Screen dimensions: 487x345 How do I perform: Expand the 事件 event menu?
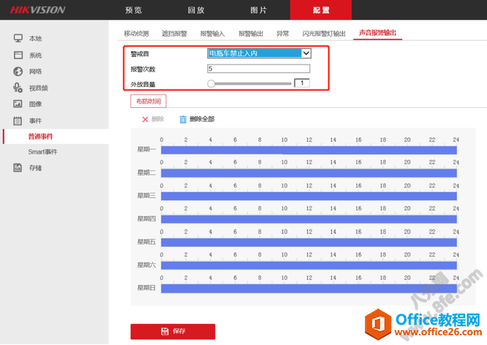click(x=35, y=121)
